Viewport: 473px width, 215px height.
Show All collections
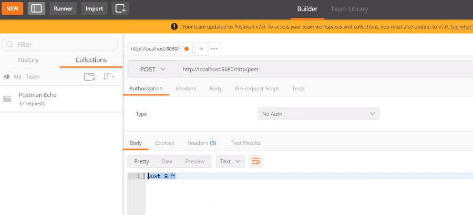pyautogui.click(x=6, y=77)
